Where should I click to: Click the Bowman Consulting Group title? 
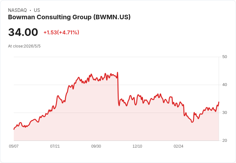pyautogui.click(x=69, y=17)
